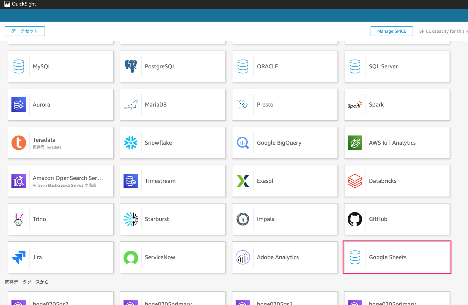Click the SQL Server database icon

click(355, 66)
